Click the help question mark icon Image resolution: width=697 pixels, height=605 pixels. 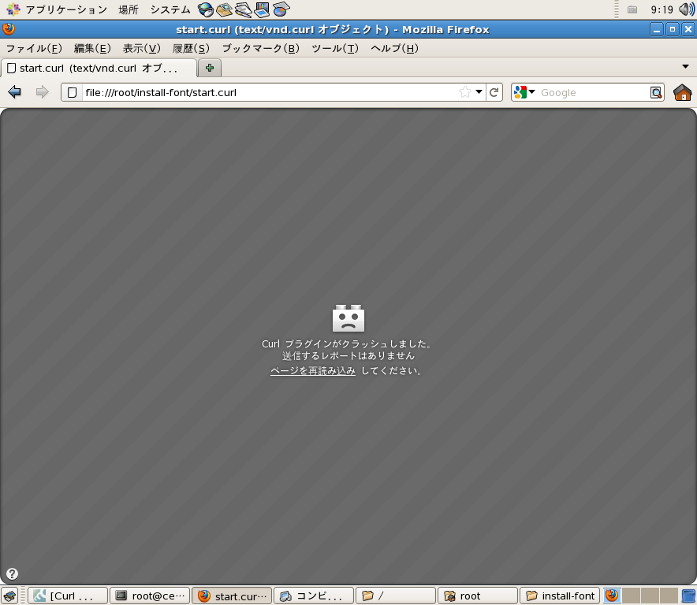(x=12, y=573)
